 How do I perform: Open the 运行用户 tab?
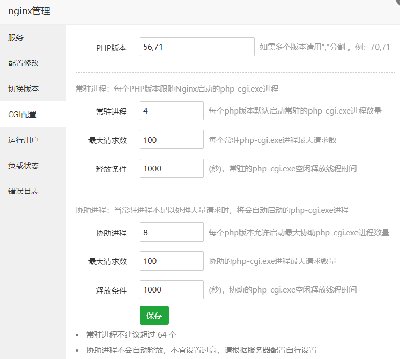33,140
